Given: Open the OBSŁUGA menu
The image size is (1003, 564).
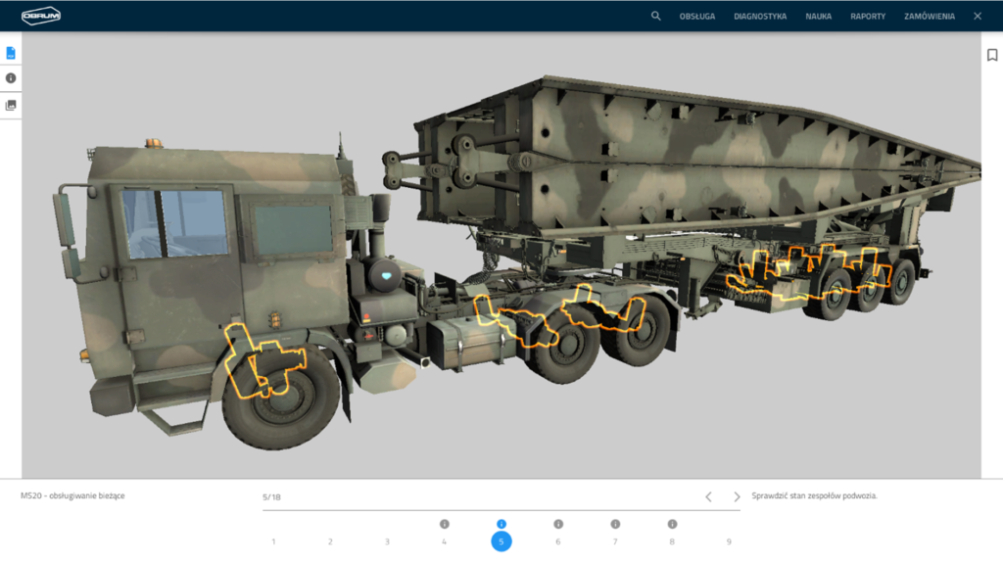Looking at the screenshot, I should tap(697, 16).
